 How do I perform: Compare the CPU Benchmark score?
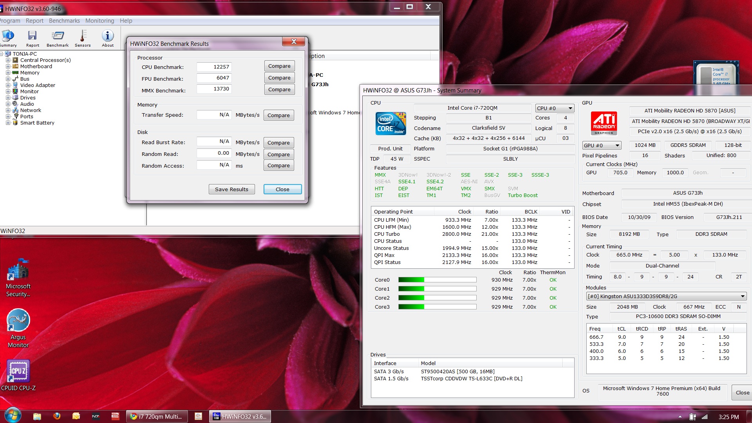click(x=279, y=66)
